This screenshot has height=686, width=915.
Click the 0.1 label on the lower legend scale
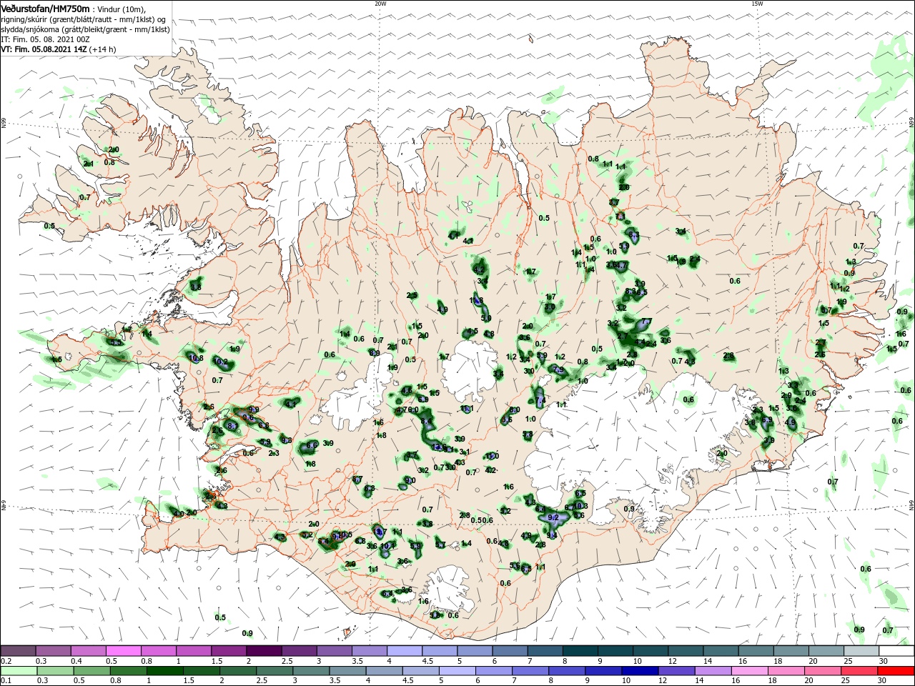click(x=6, y=681)
